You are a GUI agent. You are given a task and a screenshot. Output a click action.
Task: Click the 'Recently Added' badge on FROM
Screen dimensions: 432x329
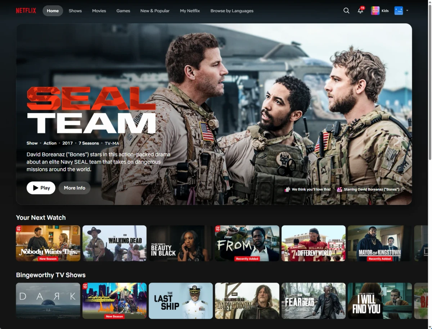pyautogui.click(x=247, y=259)
